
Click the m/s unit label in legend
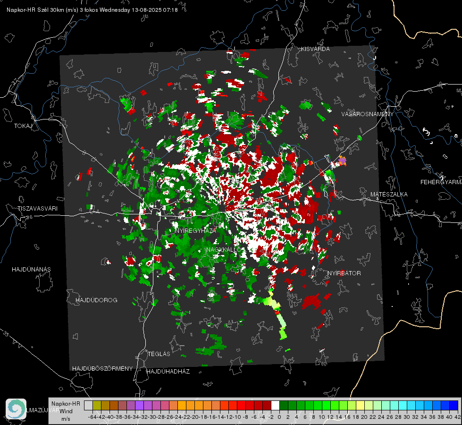66,419
